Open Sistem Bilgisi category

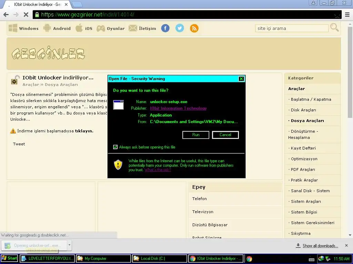coord(304,212)
